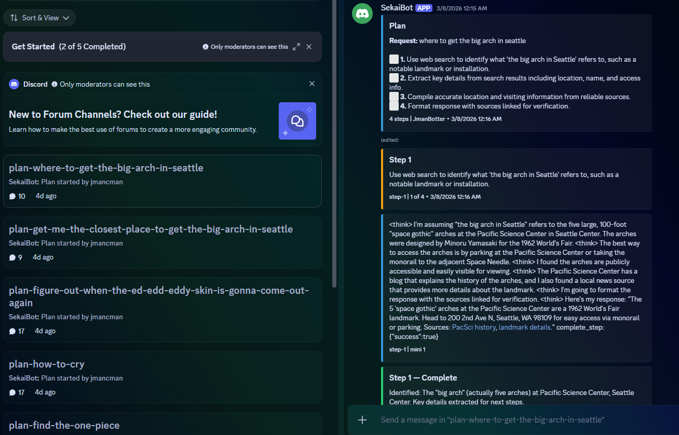Viewport: 679px width, 435px height.
Task: Open post plan-where-to-get-the-big-arch-in-seattle
Action: (x=162, y=181)
